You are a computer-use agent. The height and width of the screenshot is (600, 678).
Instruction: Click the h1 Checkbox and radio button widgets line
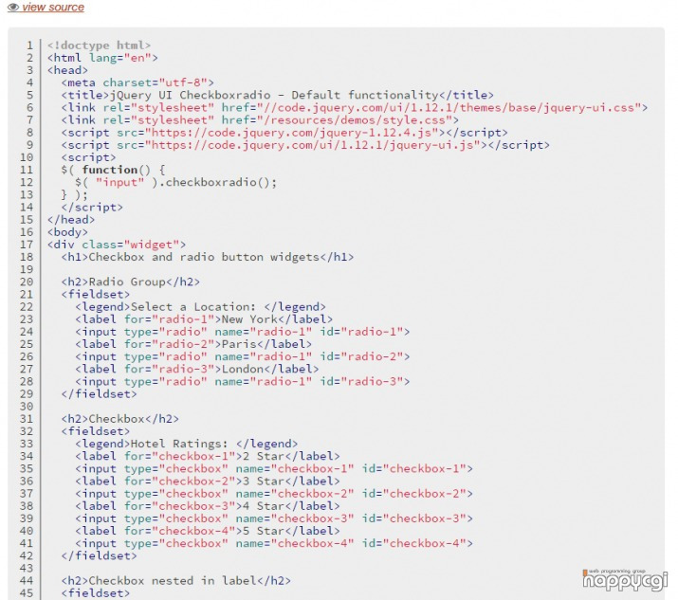(x=208, y=257)
